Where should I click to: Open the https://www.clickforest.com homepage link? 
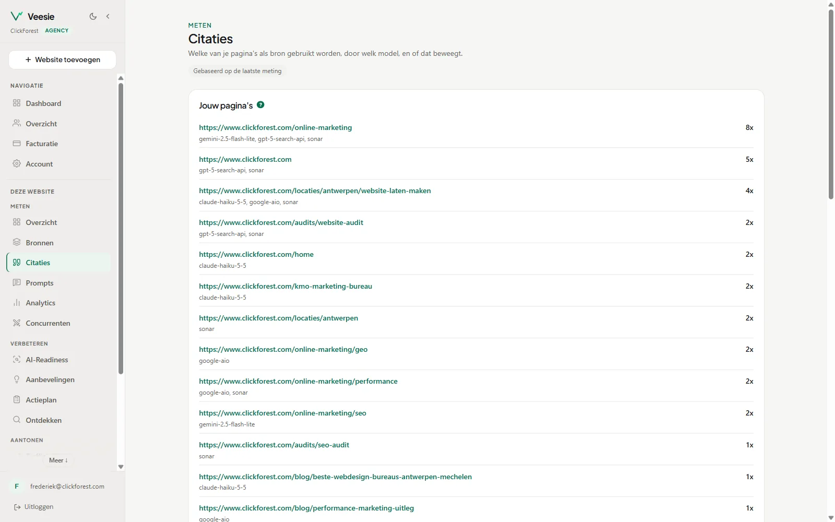245,159
